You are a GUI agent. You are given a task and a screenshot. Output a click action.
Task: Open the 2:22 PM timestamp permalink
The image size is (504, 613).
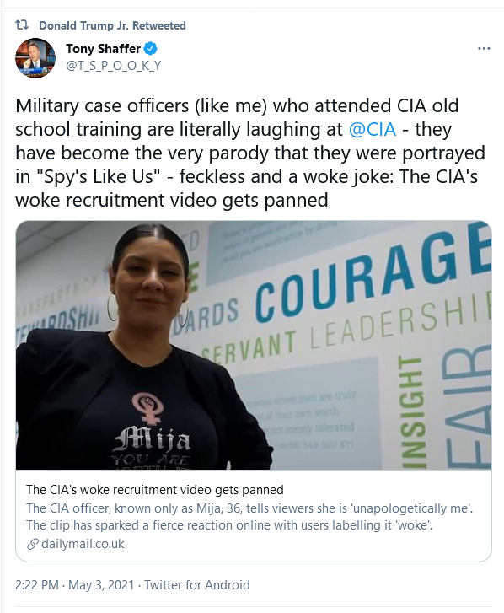pos(37,585)
